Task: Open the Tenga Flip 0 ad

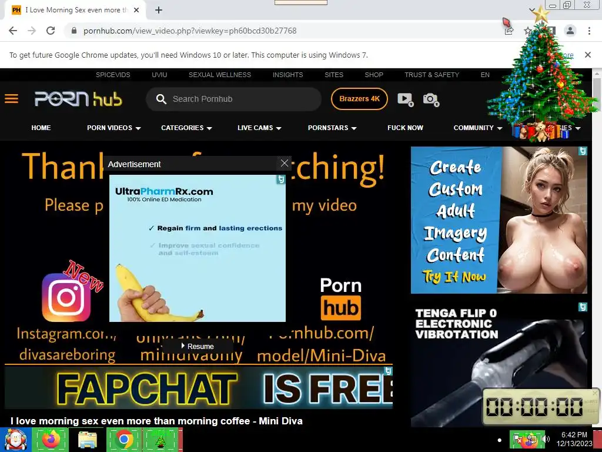Action: point(499,364)
